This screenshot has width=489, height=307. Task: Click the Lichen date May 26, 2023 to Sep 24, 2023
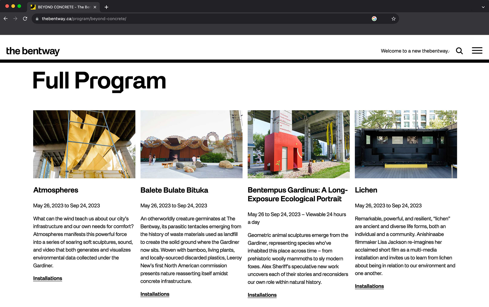pyautogui.click(x=388, y=206)
